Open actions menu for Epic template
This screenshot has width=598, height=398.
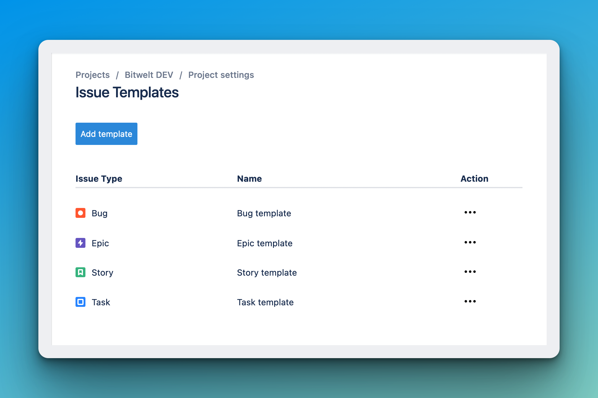tap(470, 242)
